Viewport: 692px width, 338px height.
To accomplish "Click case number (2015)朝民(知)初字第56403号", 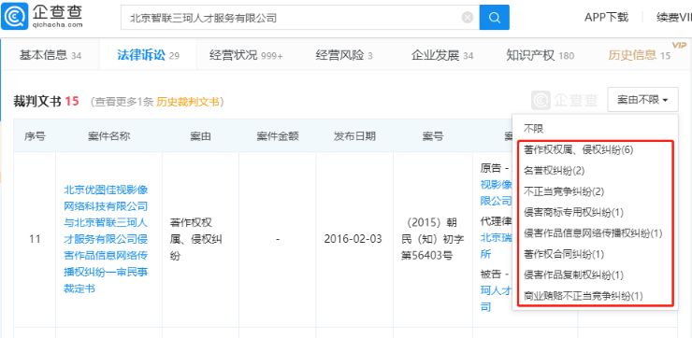I will click(432, 239).
